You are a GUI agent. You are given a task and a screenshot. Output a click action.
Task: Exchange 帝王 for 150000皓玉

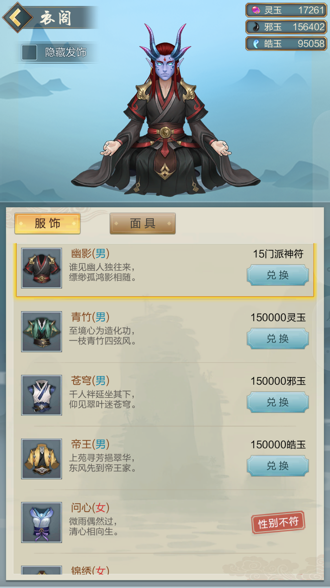[x=278, y=466]
